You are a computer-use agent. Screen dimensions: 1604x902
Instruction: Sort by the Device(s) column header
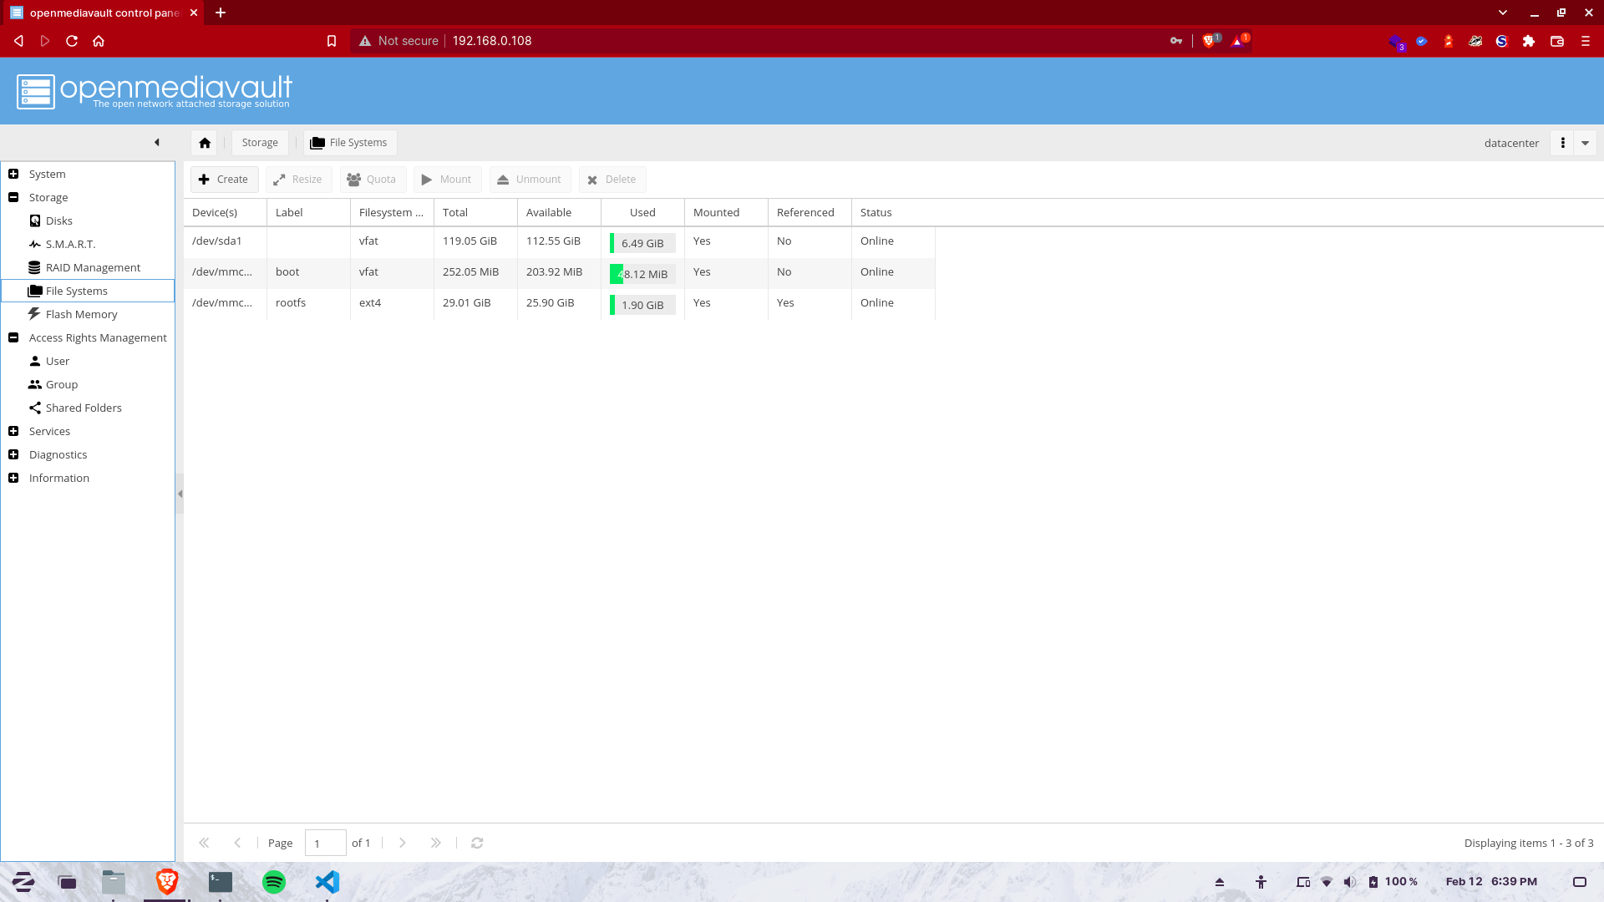[x=225, y=212]
